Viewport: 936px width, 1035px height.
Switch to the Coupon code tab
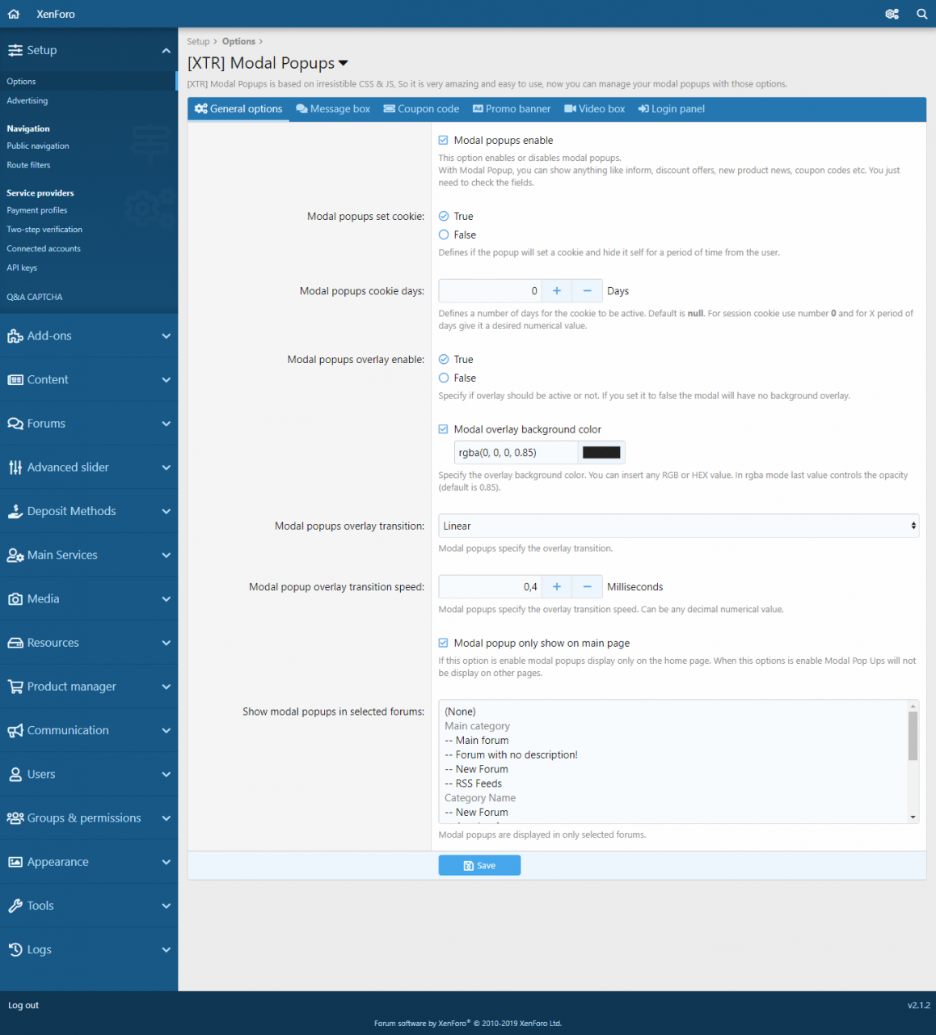click(421, 109)
